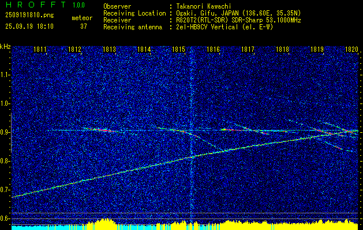
Task: Click time marker 1811
Action: [40, 49]
